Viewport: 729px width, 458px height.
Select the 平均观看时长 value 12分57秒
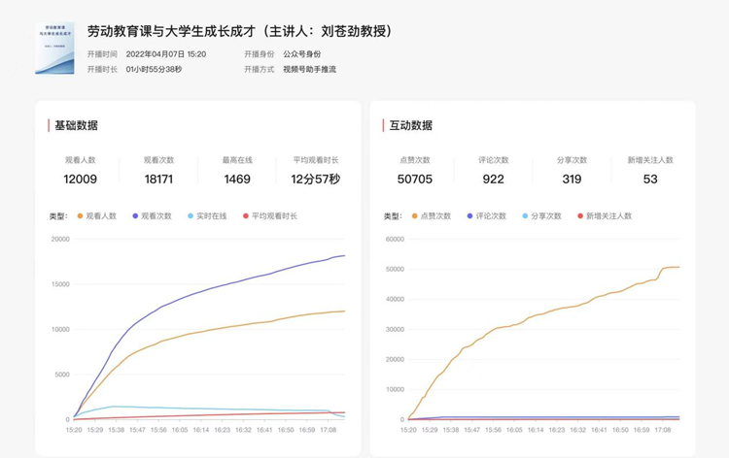click(x=316, y=179)
